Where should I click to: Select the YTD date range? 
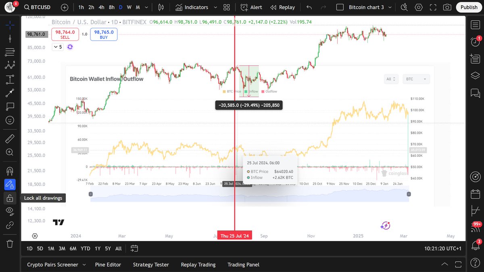click(x=86, y=249)
